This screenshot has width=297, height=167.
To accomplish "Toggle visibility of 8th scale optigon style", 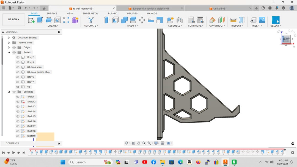I will click(18, 72).
